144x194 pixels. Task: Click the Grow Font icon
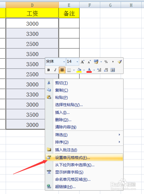point(82,62)
